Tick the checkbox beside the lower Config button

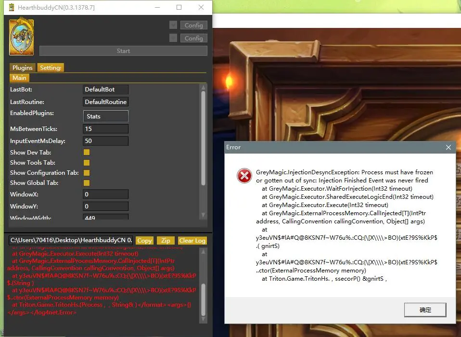pos(173,38)
